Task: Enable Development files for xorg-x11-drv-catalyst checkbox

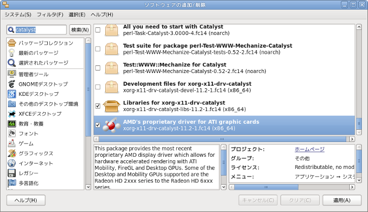Action: click(98, 87)
